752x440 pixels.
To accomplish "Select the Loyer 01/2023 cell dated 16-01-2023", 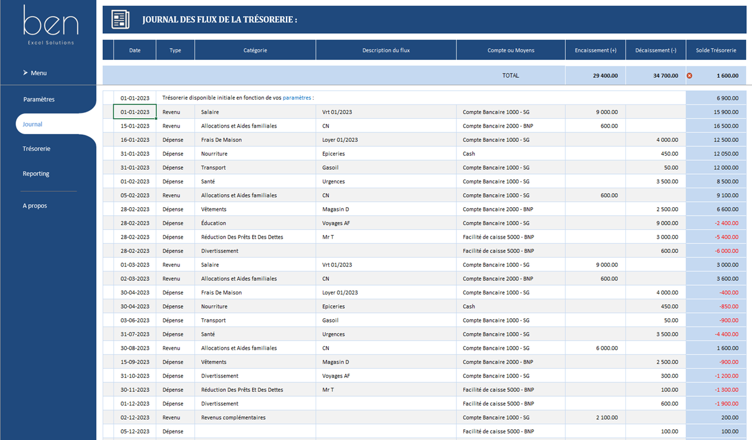I will [386, 140].
